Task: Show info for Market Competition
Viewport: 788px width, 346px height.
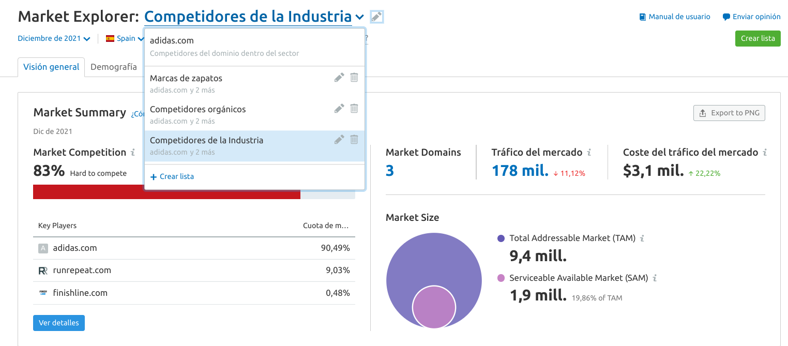Action: (x=133, y=153)
